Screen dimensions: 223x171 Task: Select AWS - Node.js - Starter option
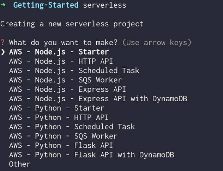(x=59, y=52)
